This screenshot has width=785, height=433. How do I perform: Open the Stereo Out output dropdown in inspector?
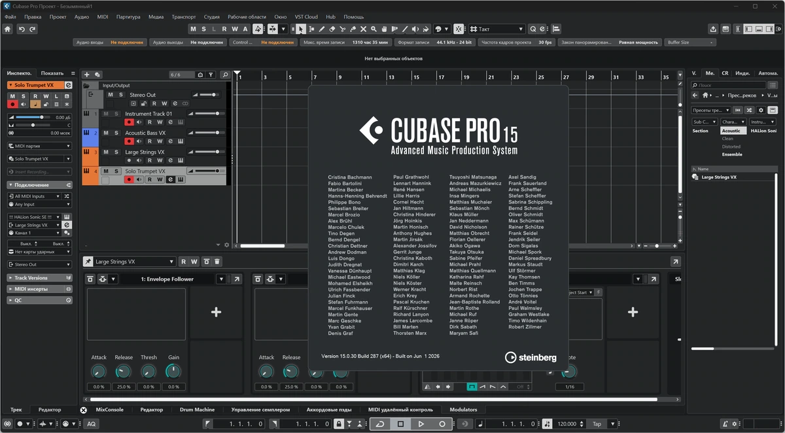pos(39,264)
